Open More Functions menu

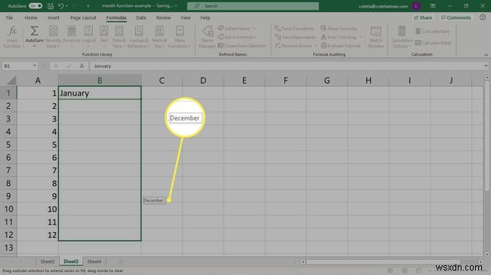point(180,37)
